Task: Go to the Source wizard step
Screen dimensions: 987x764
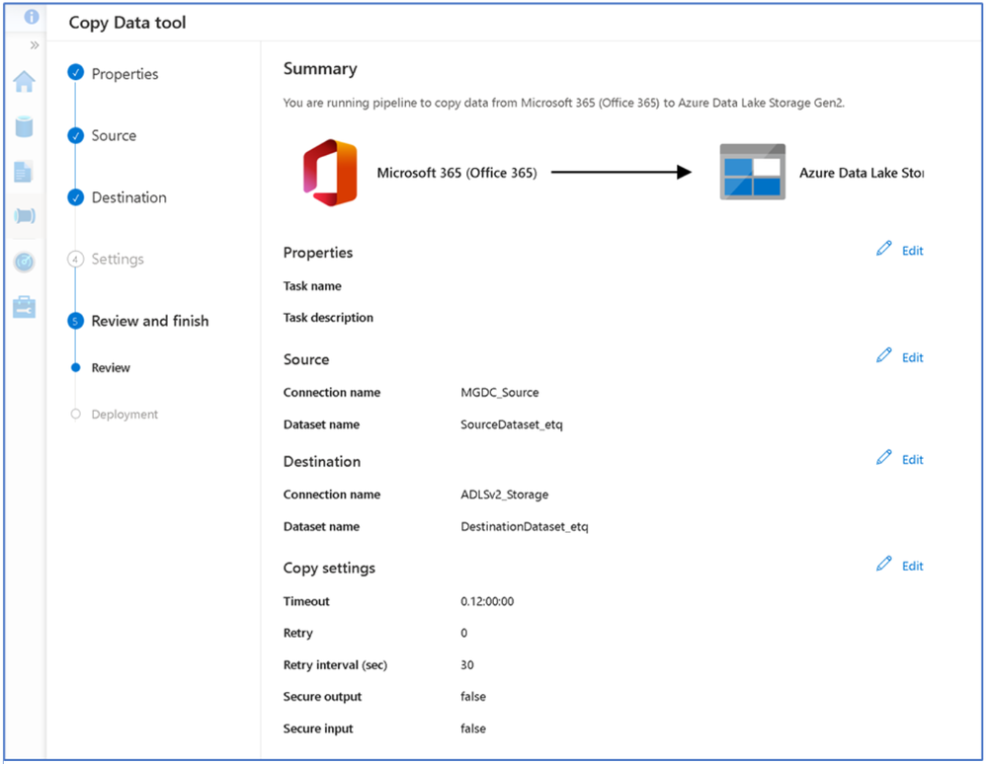Action: click(114, 136)
